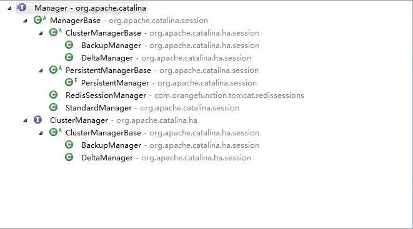Click the PersistentManagerBase abstract class icon

pyautogui.click(x=54, y=70)
